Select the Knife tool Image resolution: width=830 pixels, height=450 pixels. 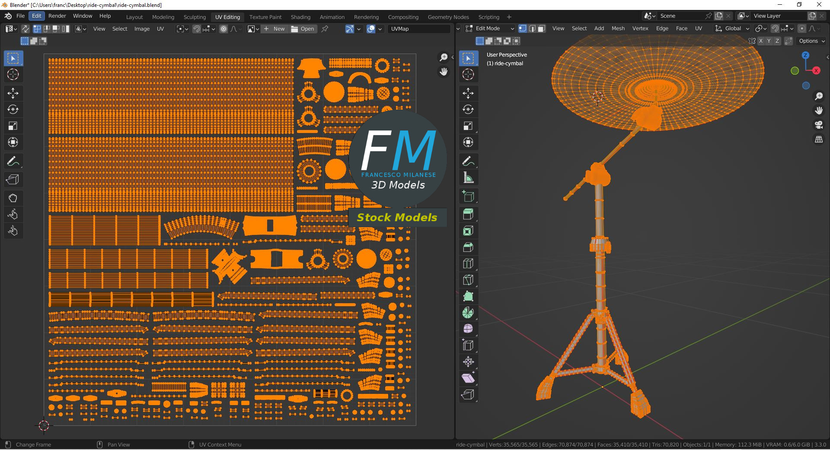(468, 280)
